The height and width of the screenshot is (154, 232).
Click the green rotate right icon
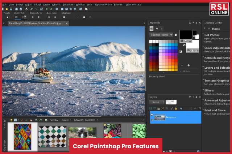(51, 9)
